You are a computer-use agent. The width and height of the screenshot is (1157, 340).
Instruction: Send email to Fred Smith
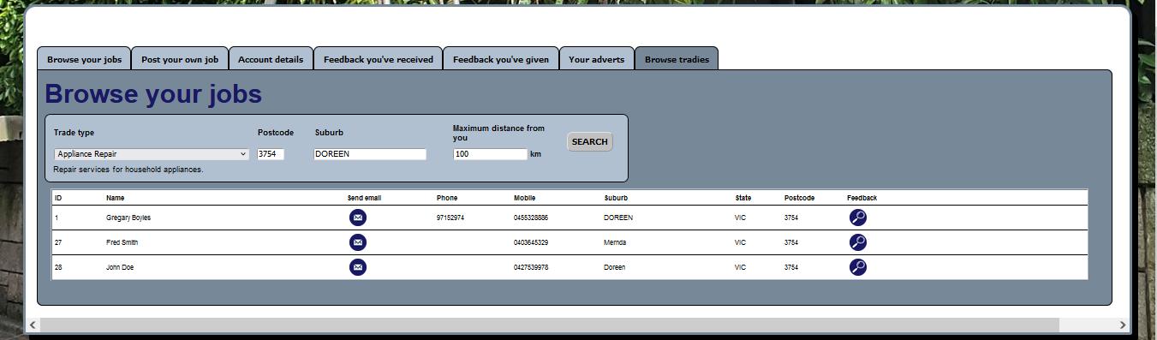[358, 242]
